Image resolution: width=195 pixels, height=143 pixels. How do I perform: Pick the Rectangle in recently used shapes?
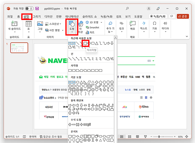[x=85, y=43]
